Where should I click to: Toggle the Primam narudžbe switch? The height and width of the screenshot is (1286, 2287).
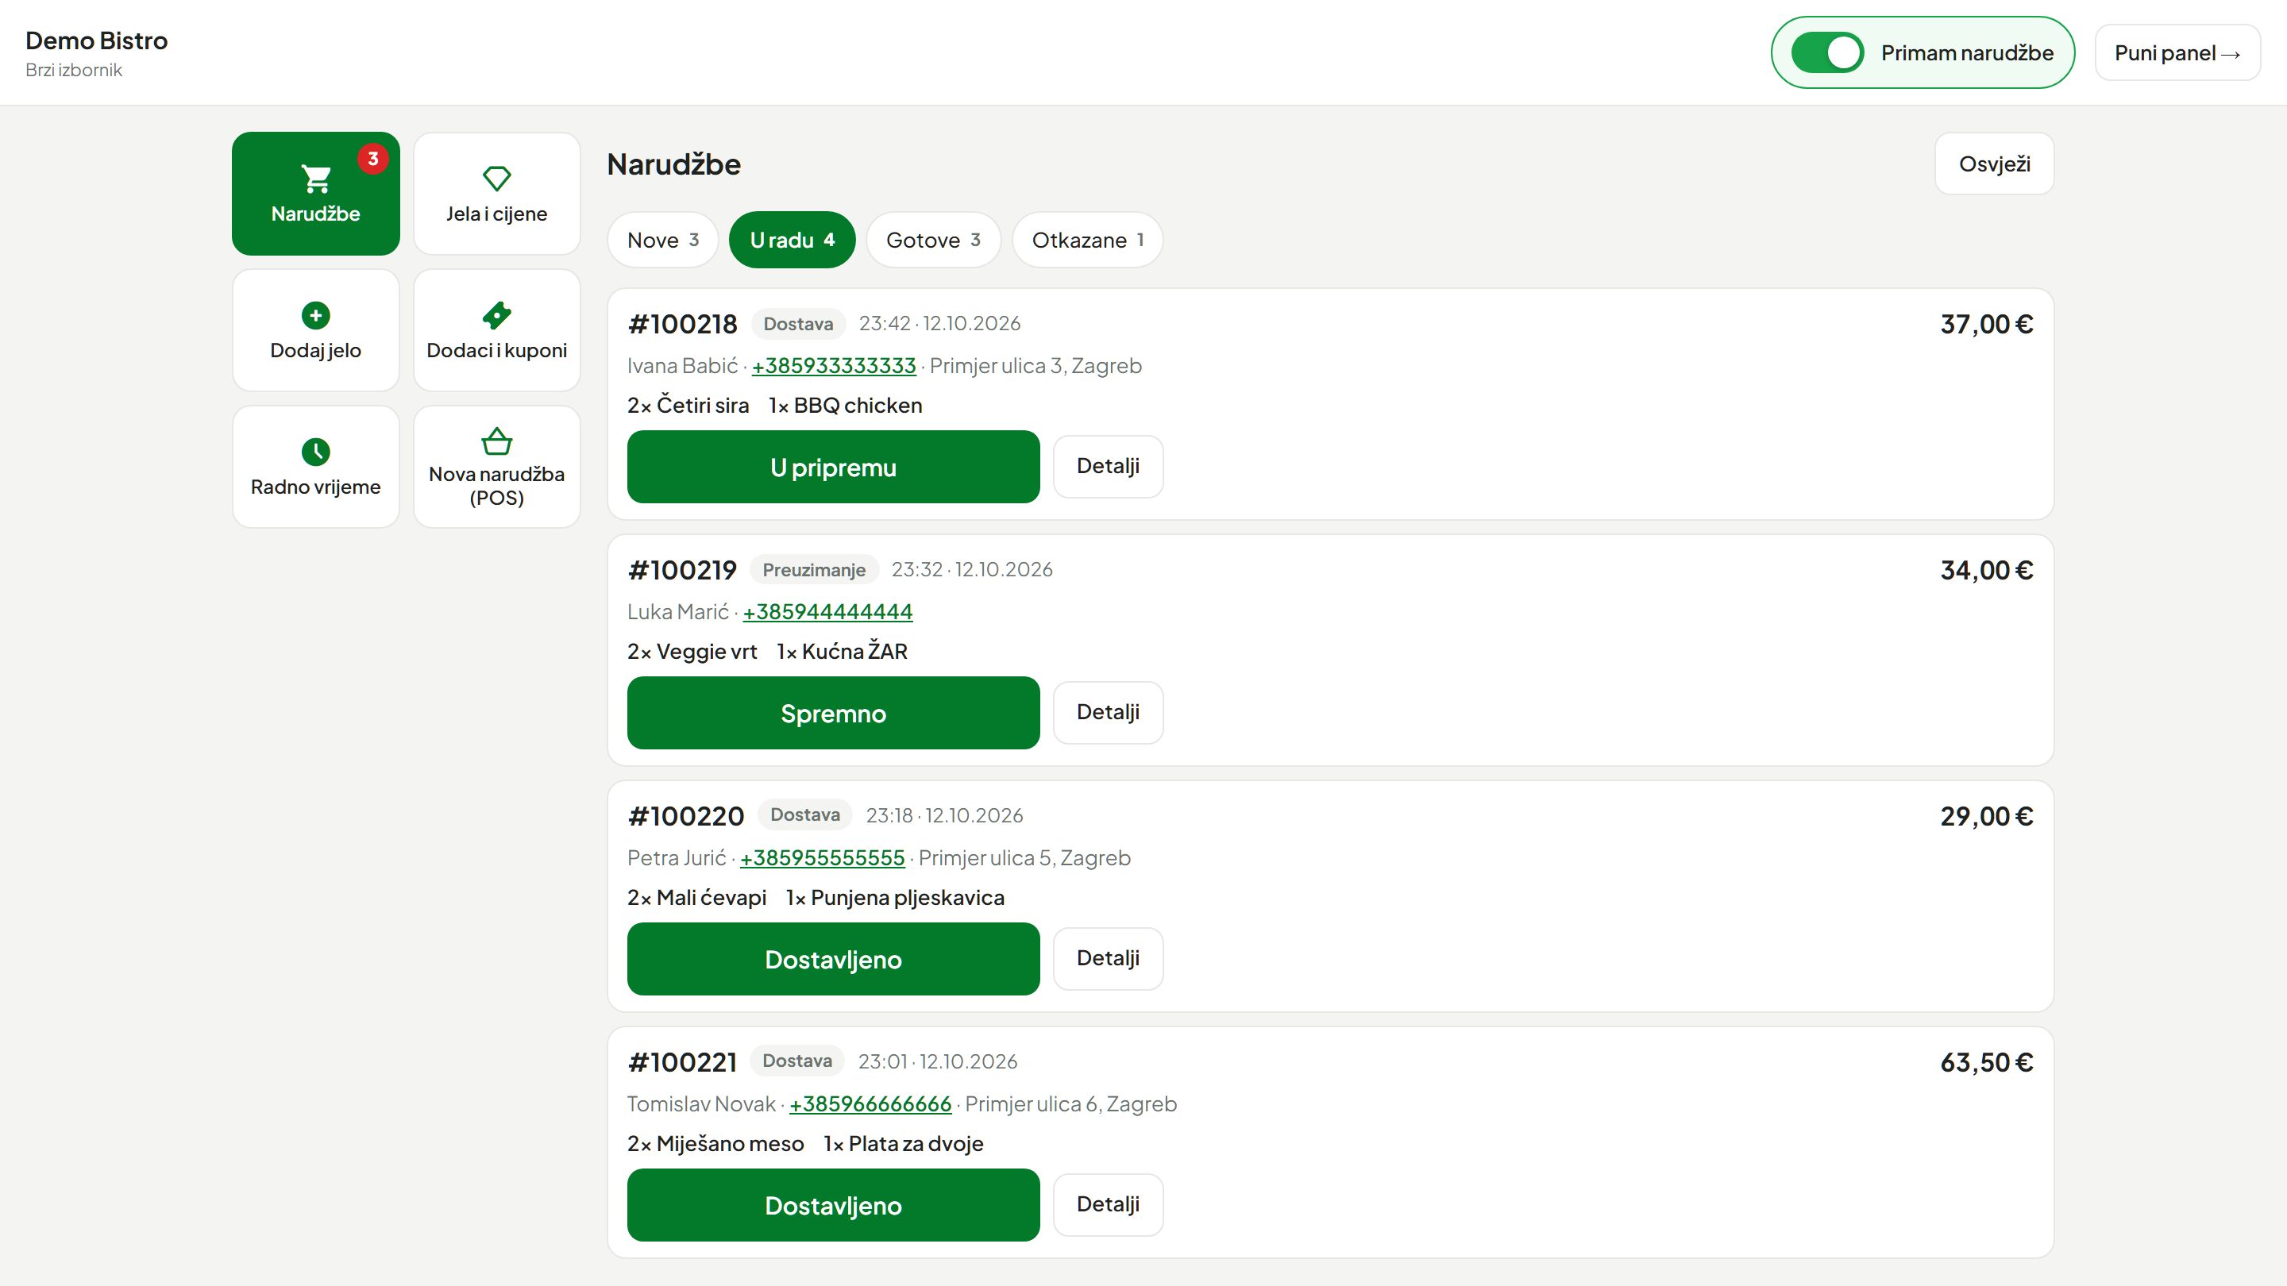(x=1827, y=52)
